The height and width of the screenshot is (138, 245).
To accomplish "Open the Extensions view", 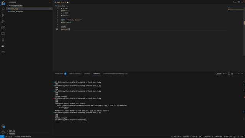I will pyautogui.click(x=3, y=28).
